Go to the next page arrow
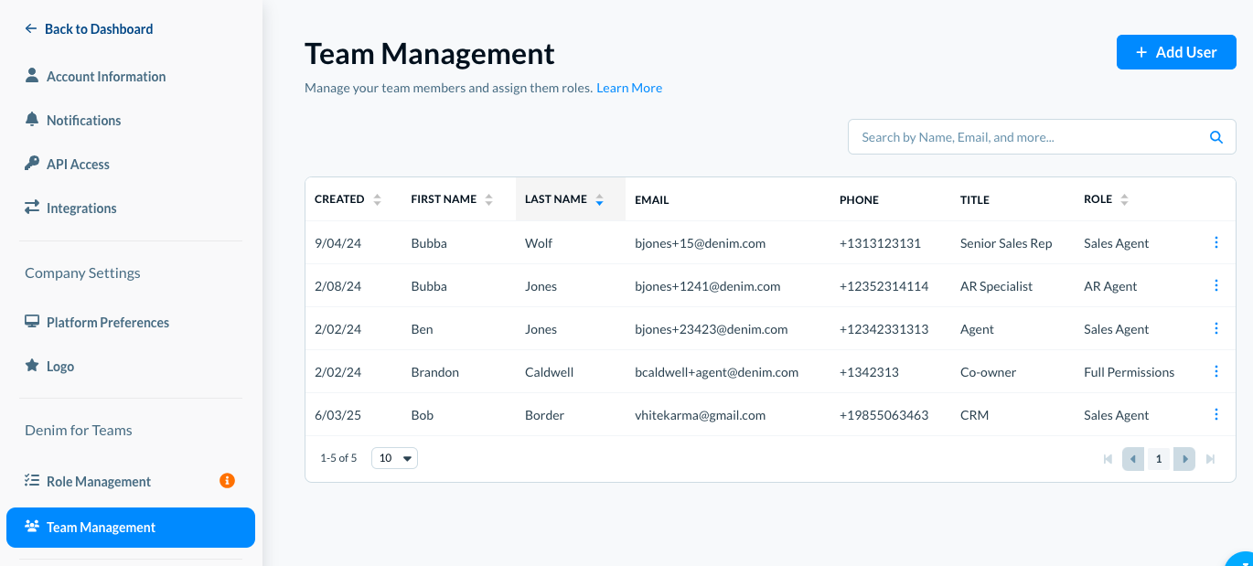Image resolution: width=1253 pixels, height=566 pixels. coord(1184,459)
